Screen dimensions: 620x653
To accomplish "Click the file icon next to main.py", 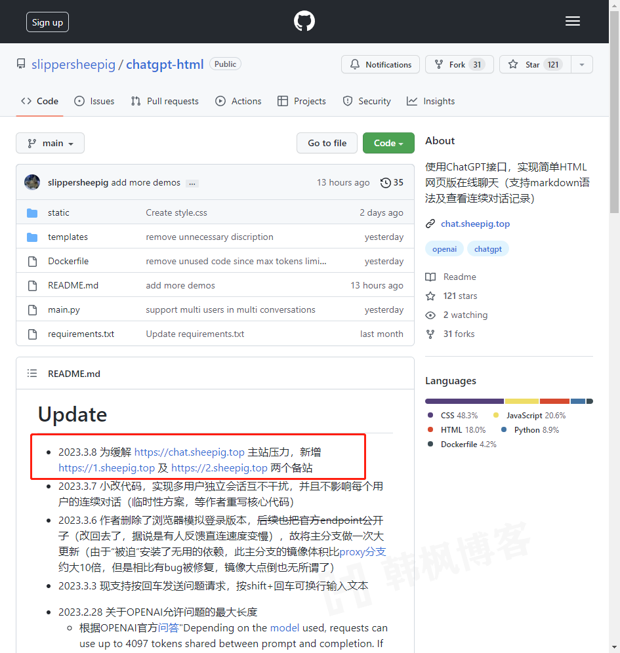I will [x=33, y=309].
